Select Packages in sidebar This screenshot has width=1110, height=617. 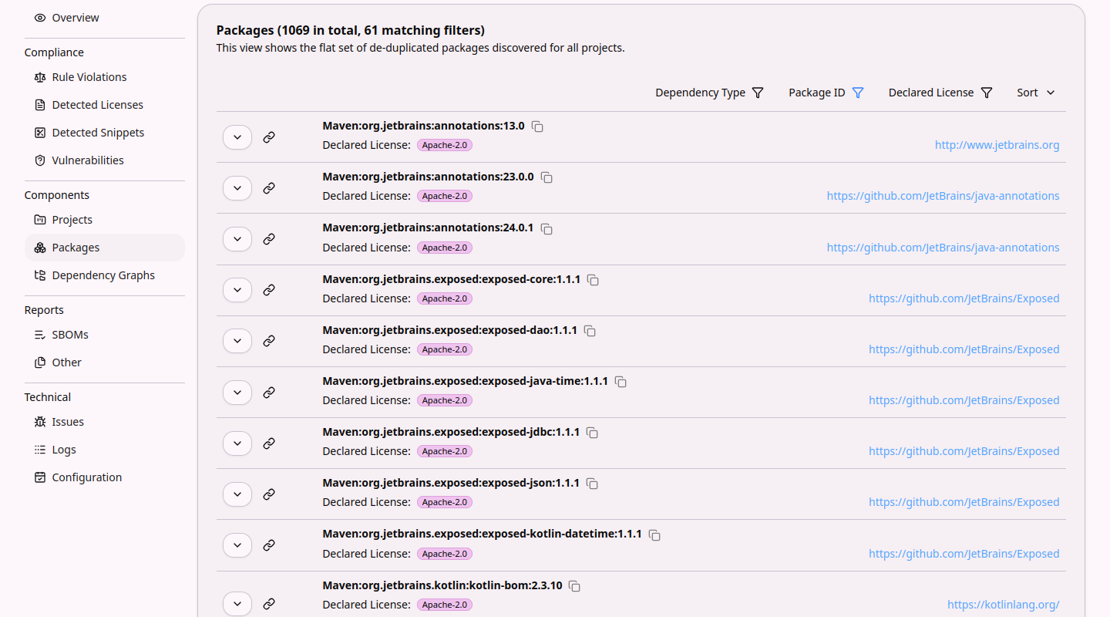[x=105, y=248]
